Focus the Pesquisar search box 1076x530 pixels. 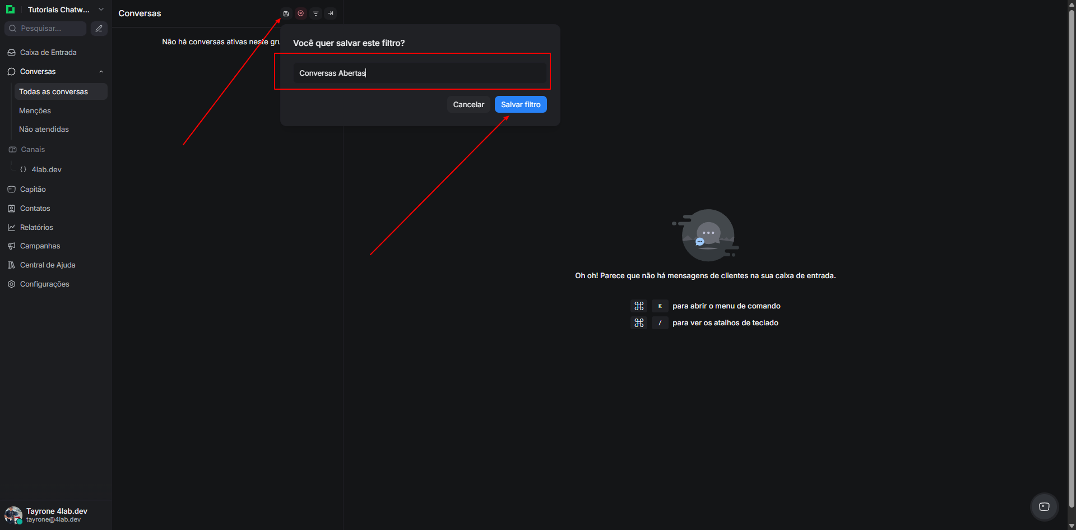tap(48, 29)
